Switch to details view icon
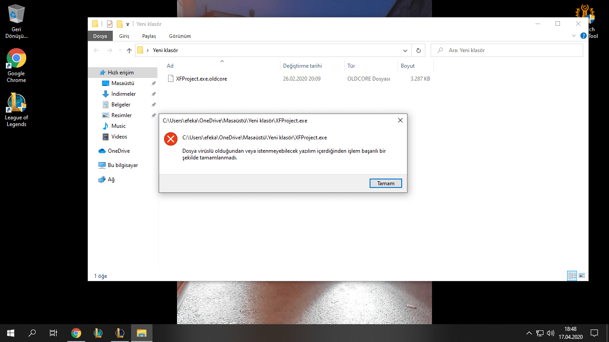 click(x=572, y=276)
